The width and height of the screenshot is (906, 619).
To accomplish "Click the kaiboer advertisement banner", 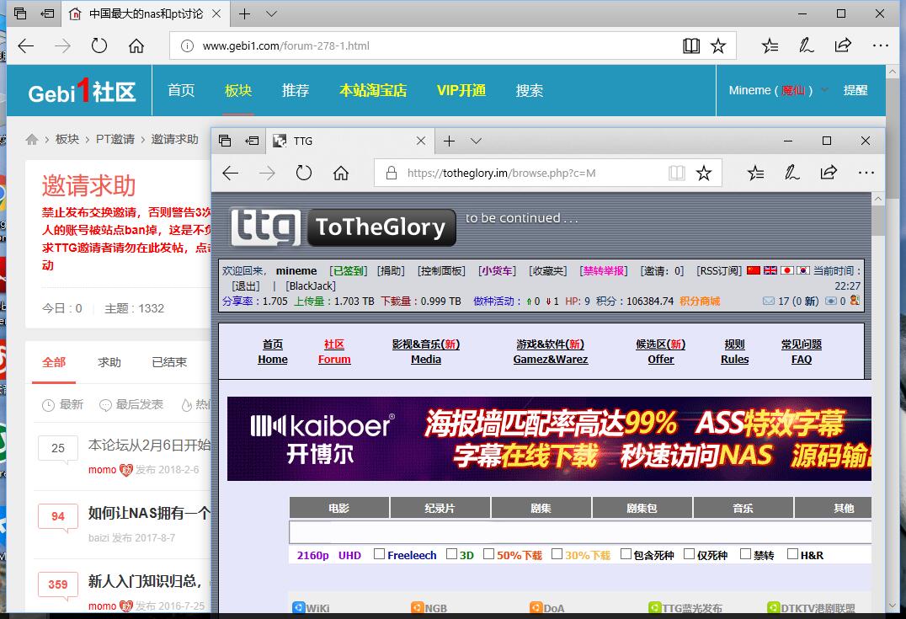I will click(x=549, y=439).
